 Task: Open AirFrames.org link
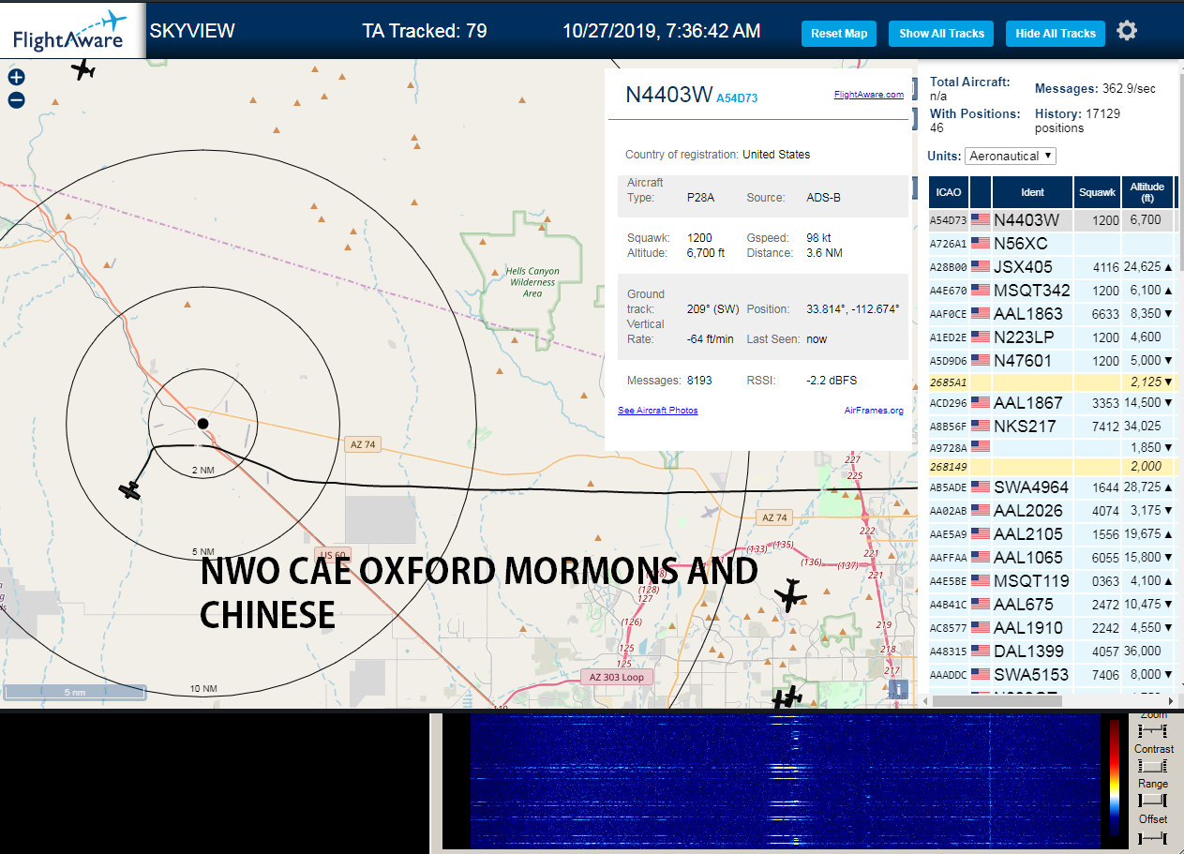[874, 411]
